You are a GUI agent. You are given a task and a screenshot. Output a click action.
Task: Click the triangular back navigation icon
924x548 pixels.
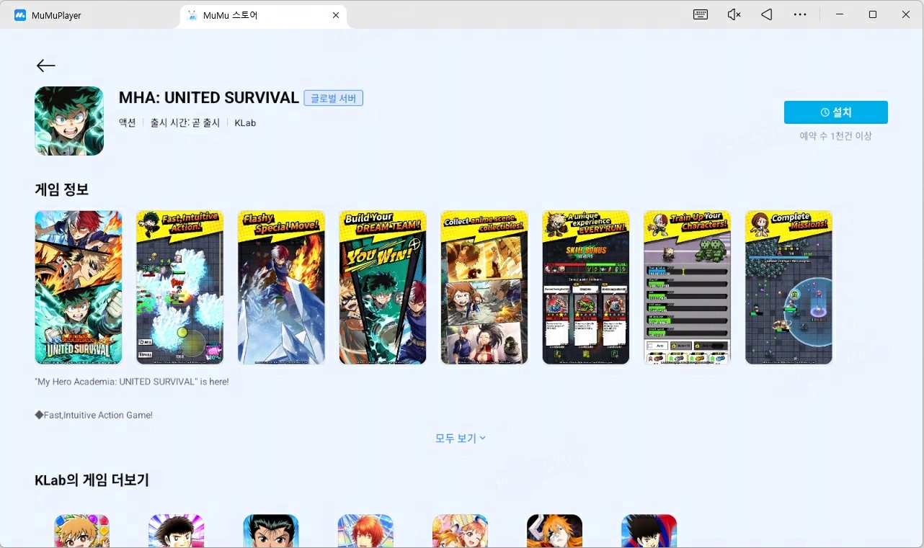pos(767,14)
